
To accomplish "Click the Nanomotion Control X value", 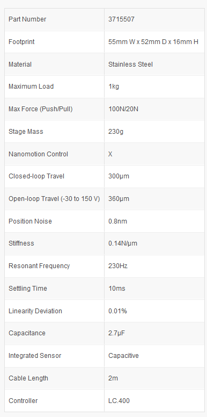I will (x=110, y=154).
